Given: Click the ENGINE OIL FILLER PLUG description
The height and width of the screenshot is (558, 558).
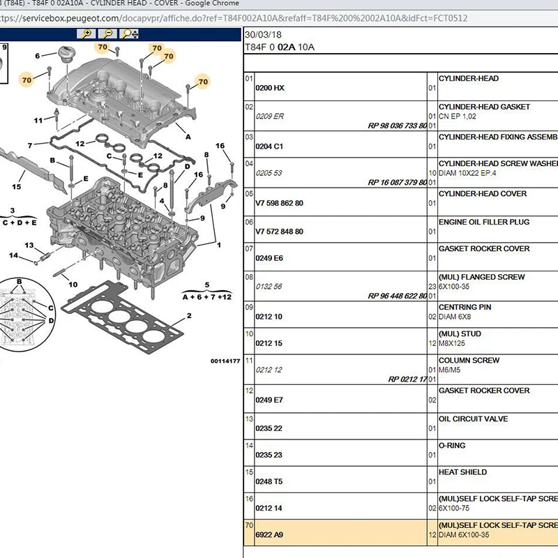Looking at the screenshot, I should pyautogui.click(x=484, y=222).
